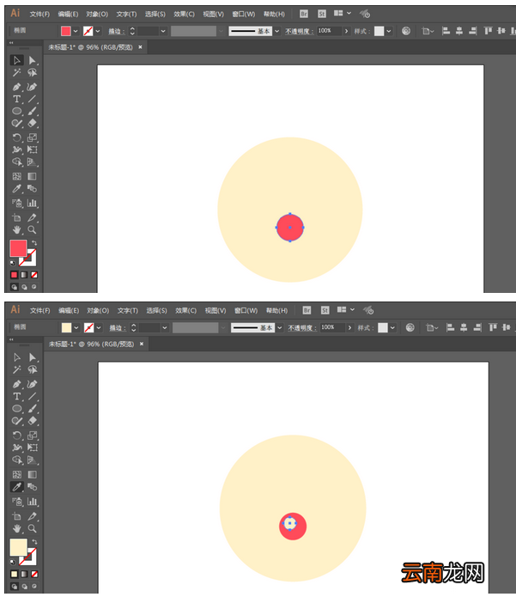Open the 基本 brush definition dropdown, upper window
Viewport: 516px width, 597px height.
click(x=276, y=31)
